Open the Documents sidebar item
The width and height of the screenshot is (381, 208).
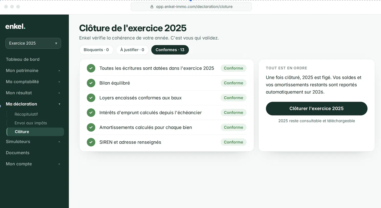click(x=18, y=153)
